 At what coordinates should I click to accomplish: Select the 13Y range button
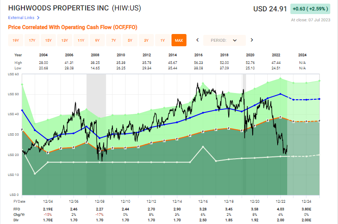pos(65,40)
